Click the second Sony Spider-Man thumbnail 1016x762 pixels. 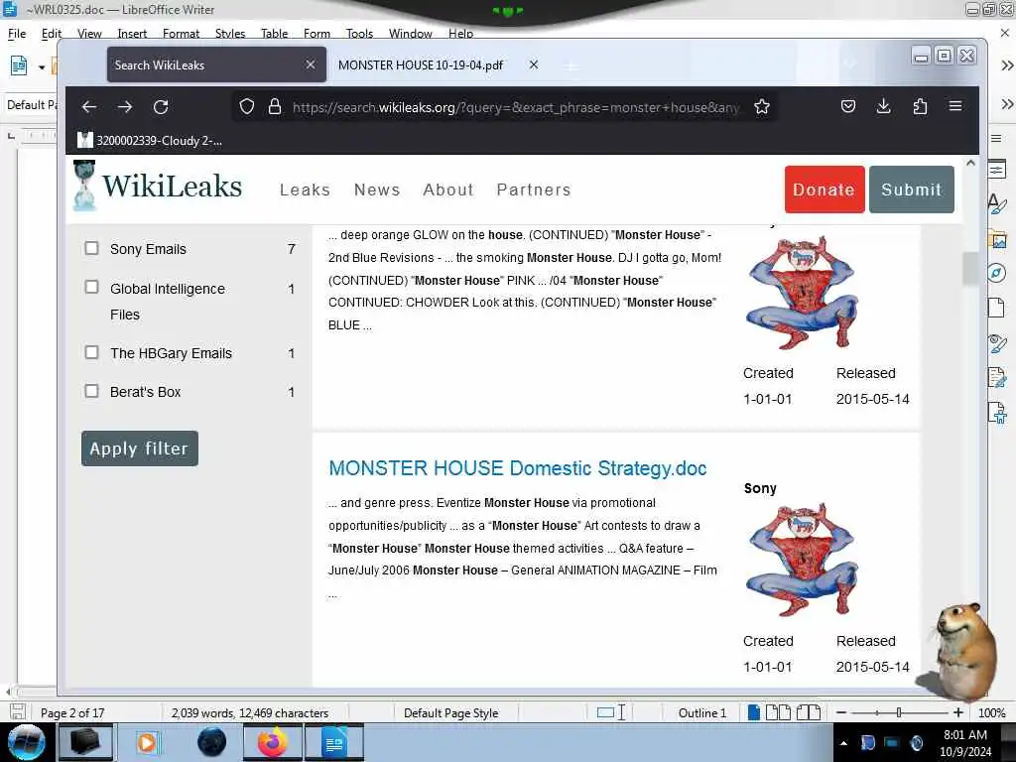pyautogui.click(x=802, y=560)
